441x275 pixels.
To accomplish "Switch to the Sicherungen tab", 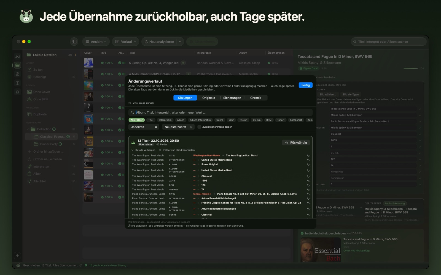I will [232, 98].
